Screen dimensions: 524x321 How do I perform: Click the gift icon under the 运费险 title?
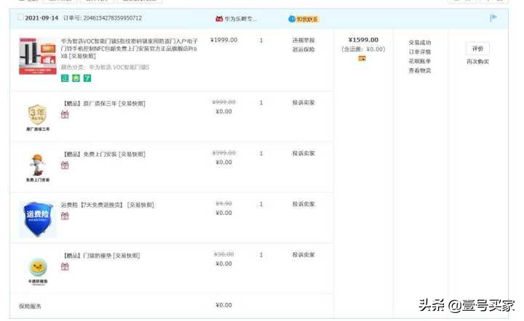65,216
